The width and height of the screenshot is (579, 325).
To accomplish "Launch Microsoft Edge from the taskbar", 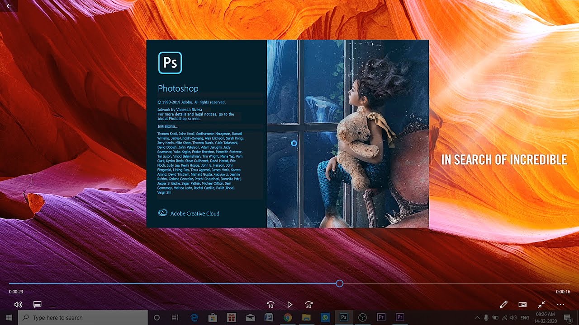I will (x=194, y=317).
